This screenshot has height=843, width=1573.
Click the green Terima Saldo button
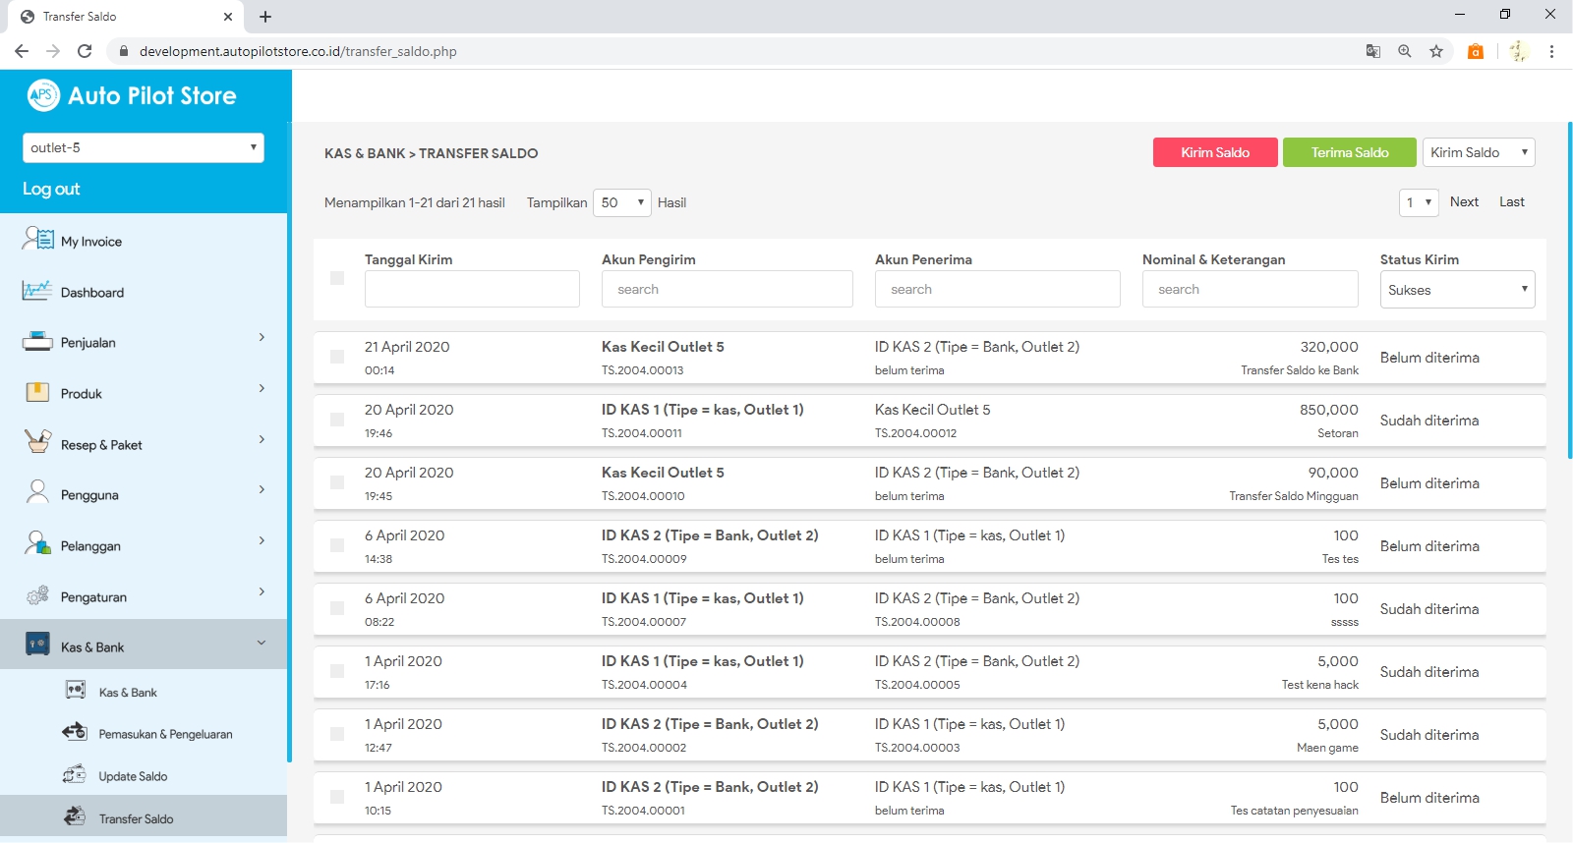[1349, 152]
